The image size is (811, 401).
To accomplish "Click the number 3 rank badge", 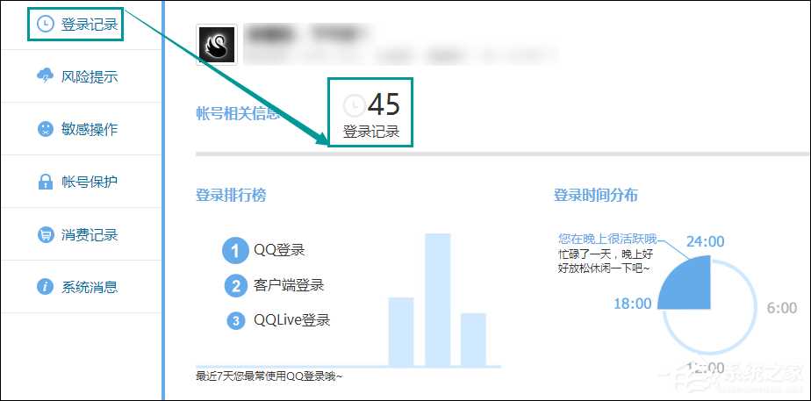I will [236, 321].
